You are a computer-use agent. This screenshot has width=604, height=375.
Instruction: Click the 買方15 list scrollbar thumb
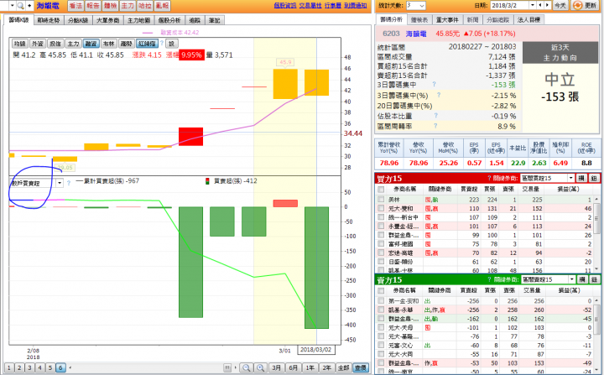[x=596, y=219]
